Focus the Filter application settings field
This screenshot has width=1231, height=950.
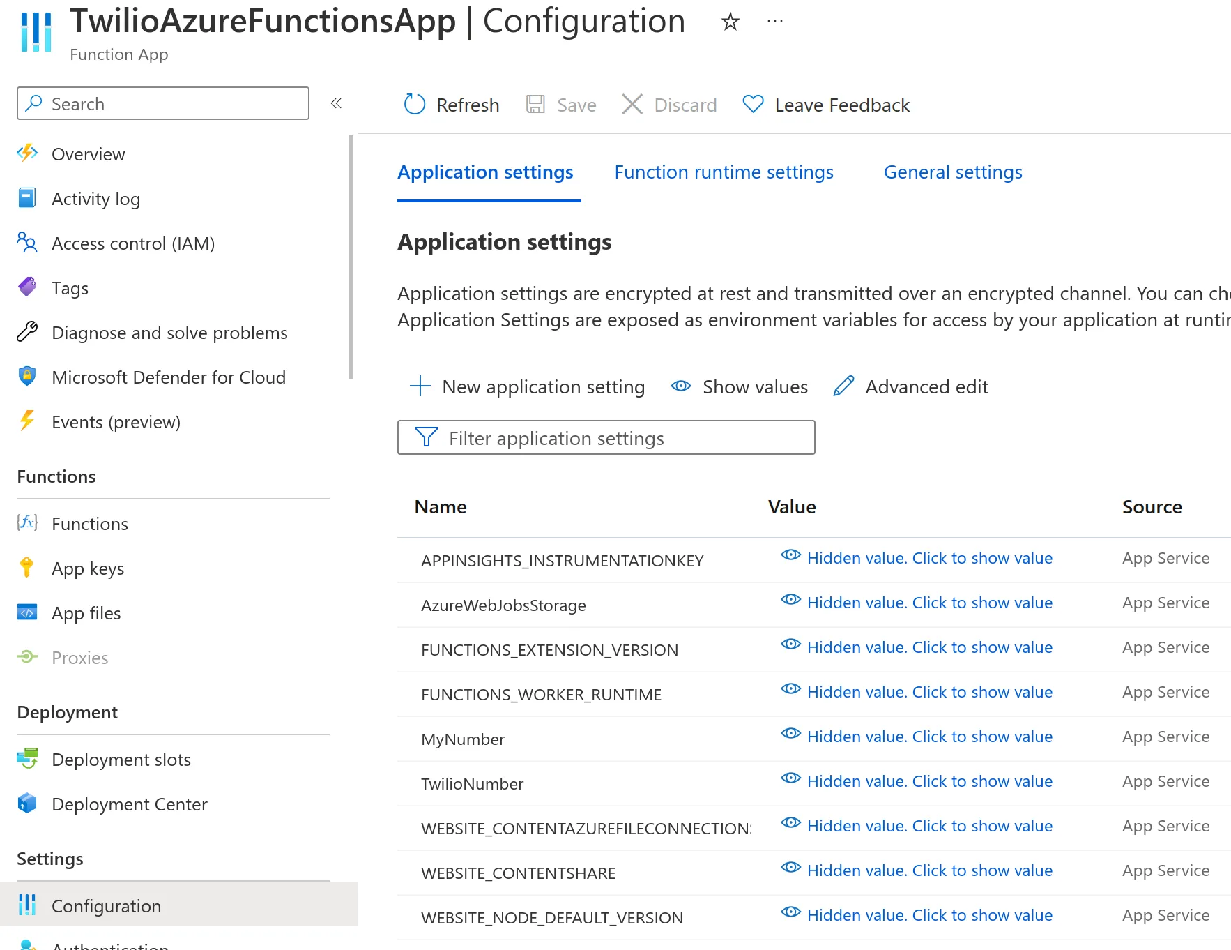(606, 437)
